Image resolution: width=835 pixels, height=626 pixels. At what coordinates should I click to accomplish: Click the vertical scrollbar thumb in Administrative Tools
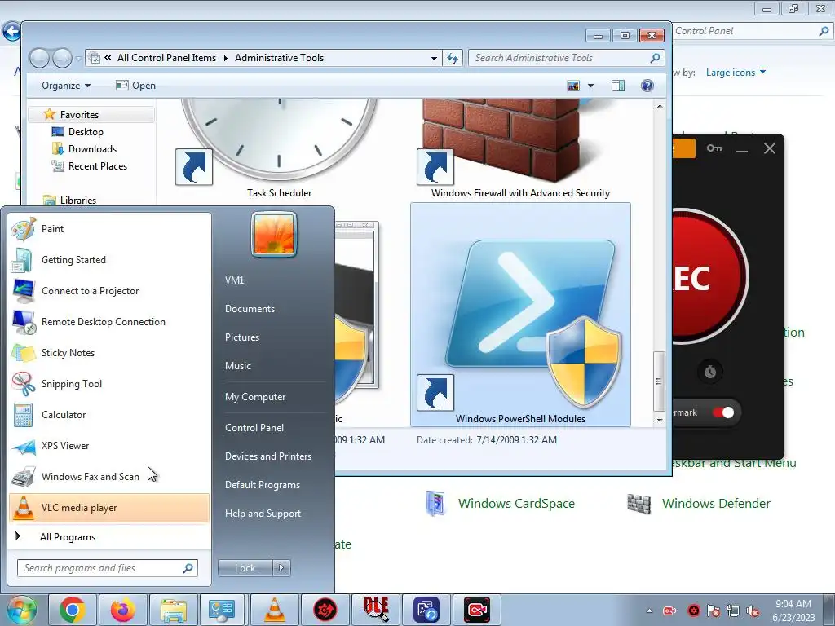click(x=659, y=381)
